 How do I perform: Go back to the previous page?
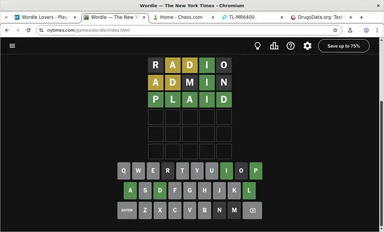[7, 30]
